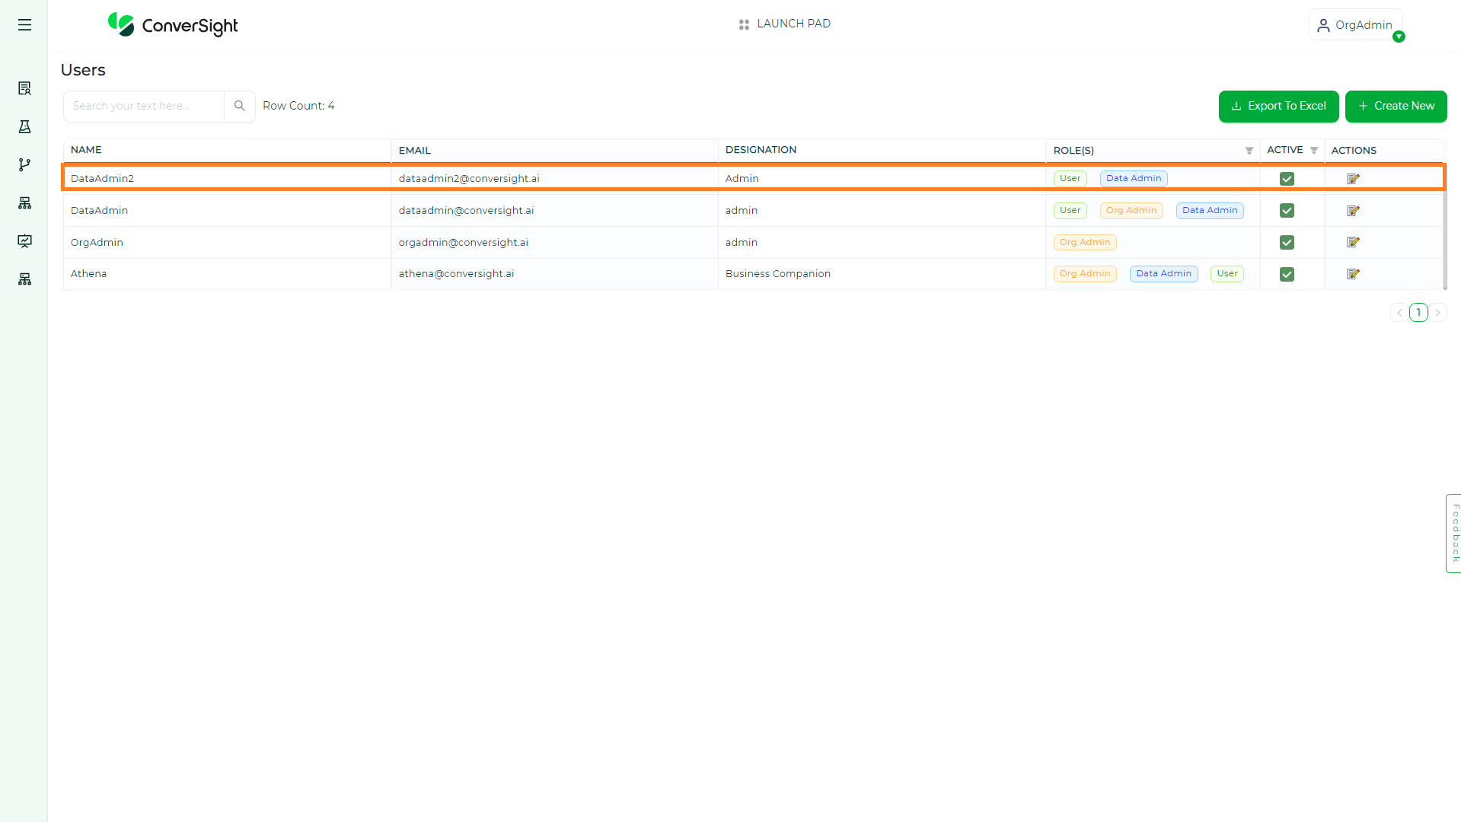The width and height of the screenshot is (1461, 822).
Task: Select the user profile sidebar icon
Action: tap(24, 88)
